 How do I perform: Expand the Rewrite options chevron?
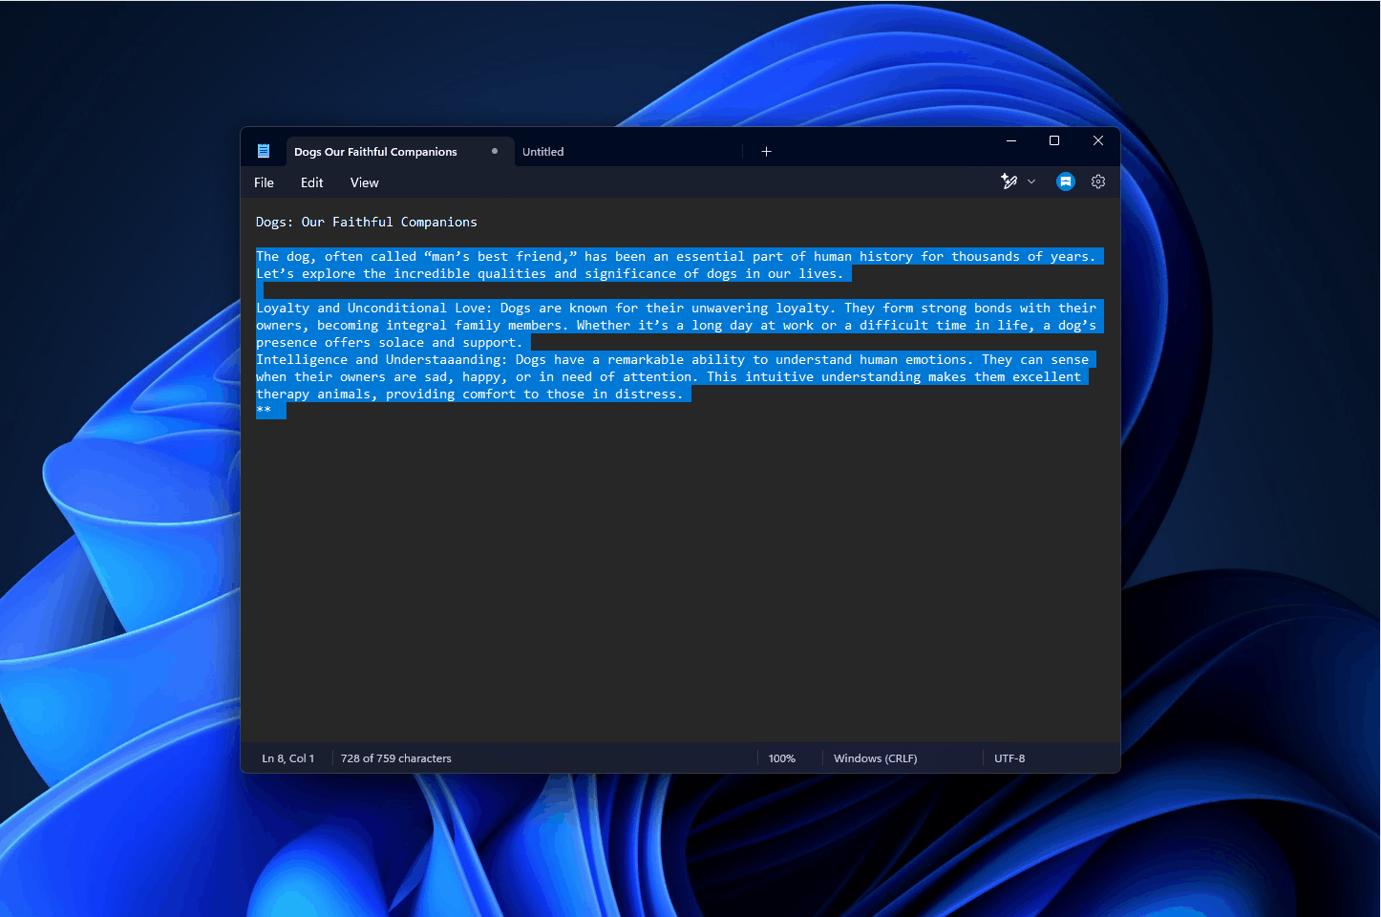click(x=1030, y=181)
